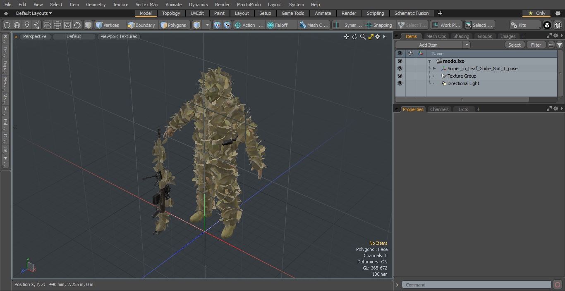Switch to the Schematic Fusion layout tab

point(411,13)
